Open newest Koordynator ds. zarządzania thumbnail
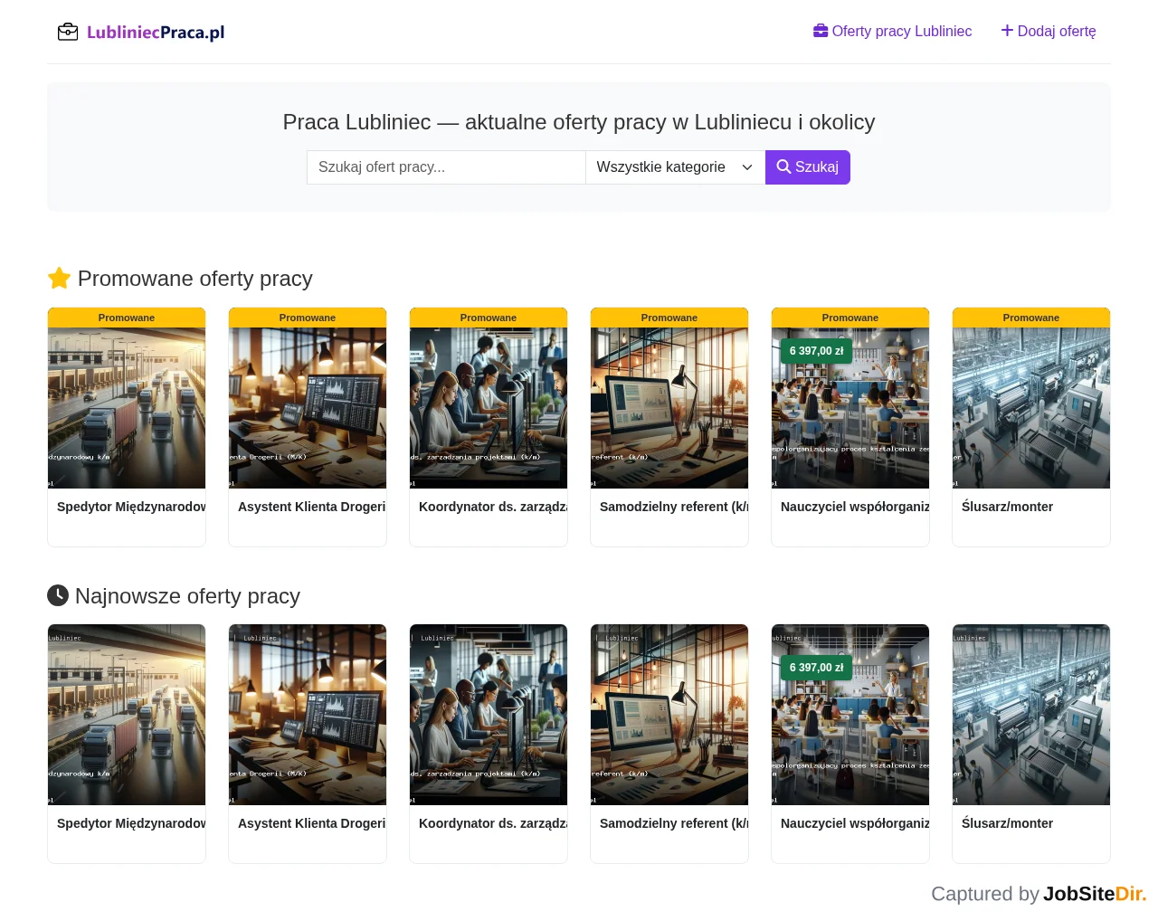The width and height of the screenshot is (1158, 921). (489, 715)
